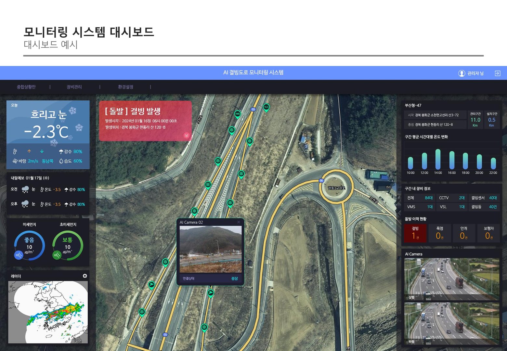Screen dimensions: 507x351
Task: Click the 내일예보 01월 17일 (수) heading
Action: click(x=30, y=178)
